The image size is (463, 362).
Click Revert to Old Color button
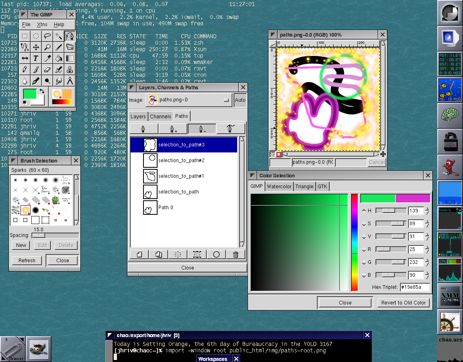pyautogui.click(x=404, y=302)
